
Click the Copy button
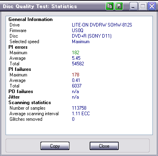pos(55,146)
